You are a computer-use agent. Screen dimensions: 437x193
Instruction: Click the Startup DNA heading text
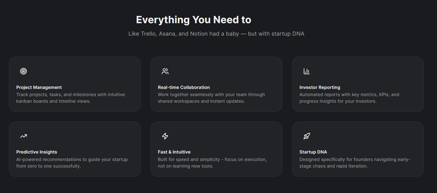(313, 152)
